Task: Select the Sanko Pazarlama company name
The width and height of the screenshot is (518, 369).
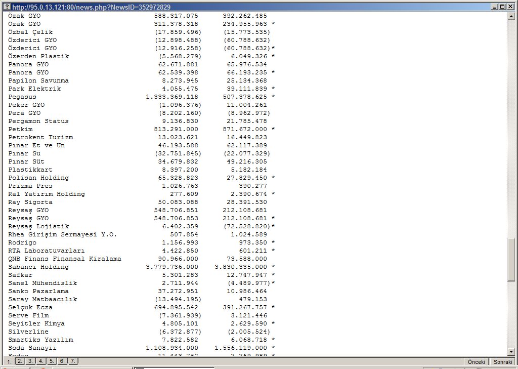Action: point(38,291)
